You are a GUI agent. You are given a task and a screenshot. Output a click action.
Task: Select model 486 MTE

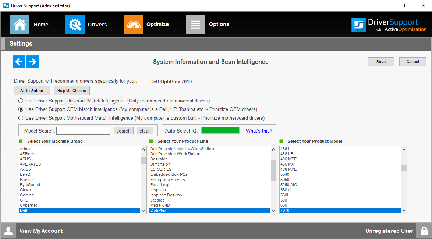point(340,159)
